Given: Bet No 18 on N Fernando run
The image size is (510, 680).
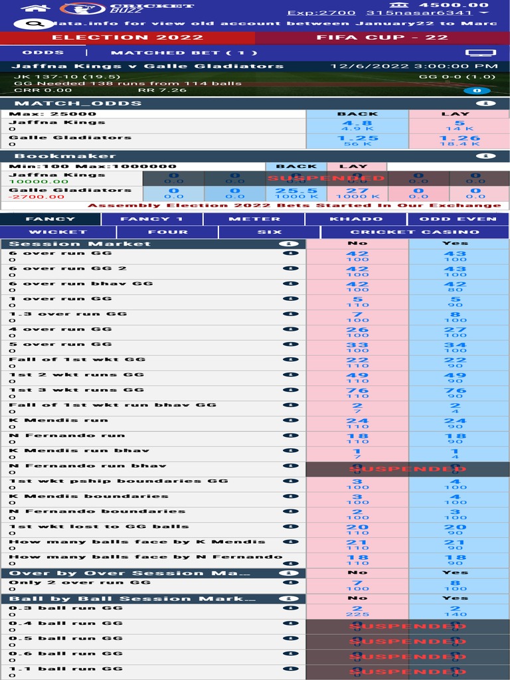Looking at the screenshot, I should (357, 438).
